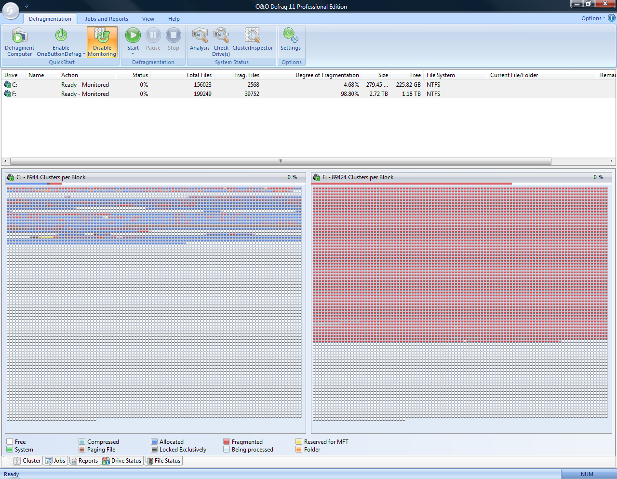This screenshot has height=479, width=617.
Task: Click the drive list scroll right arrow
Action: (611, 161)
